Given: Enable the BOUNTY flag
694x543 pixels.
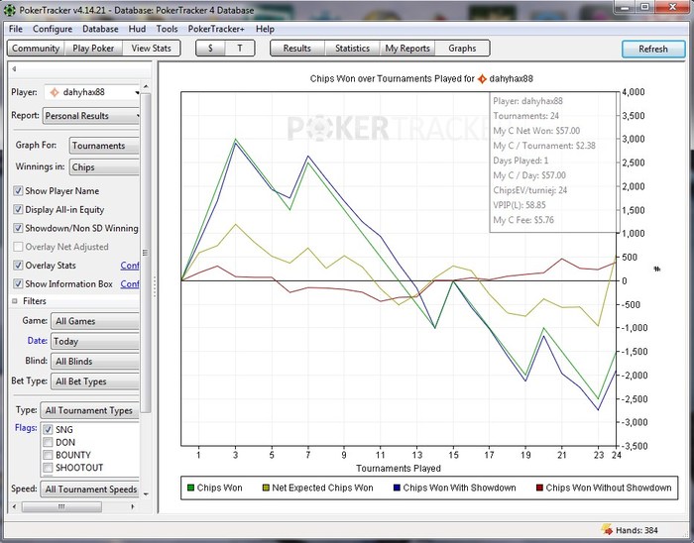Looking at the screenshot, I should coord(48,455).
